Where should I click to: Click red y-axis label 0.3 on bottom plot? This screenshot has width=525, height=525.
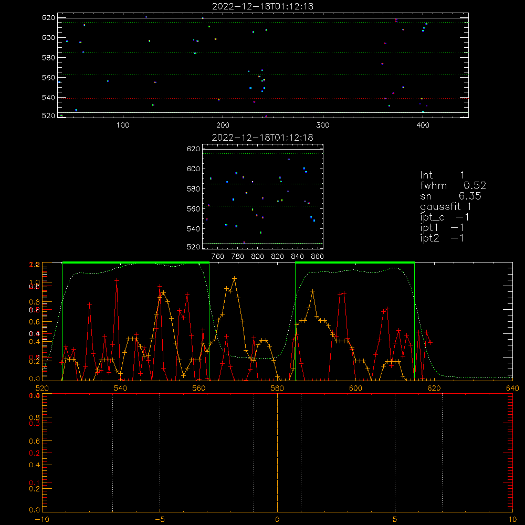[x=35, y=424]
